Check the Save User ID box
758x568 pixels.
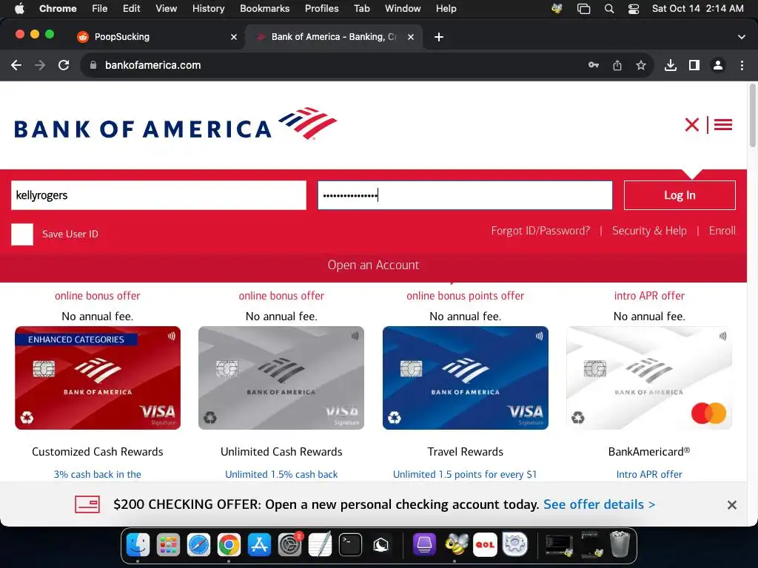click(x=22, y=234)
